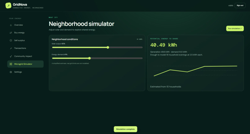Click the simplified estimate disclaimer text
Image resolution: width=250 pixels, height=134 pixels.
(x=70, y=63)
